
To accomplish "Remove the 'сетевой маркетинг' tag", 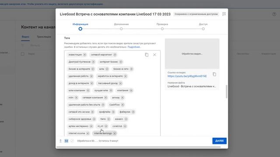I will click(x=115, y=55).
